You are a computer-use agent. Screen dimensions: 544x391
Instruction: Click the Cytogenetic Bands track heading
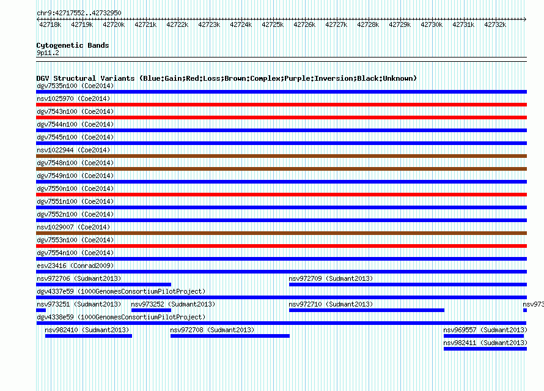(x=73, y=45)
